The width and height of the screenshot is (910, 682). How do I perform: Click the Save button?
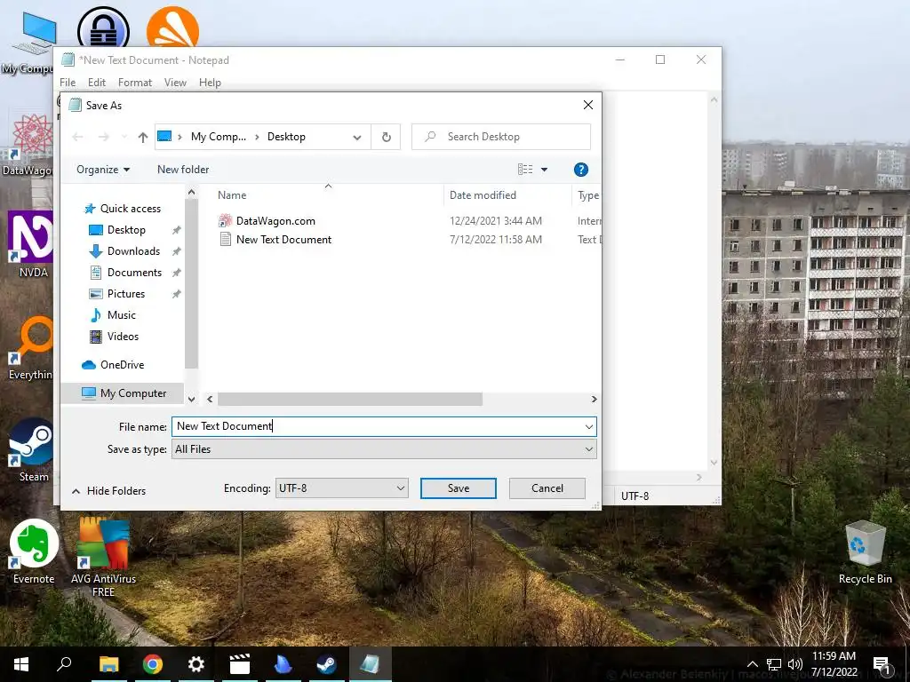click(459, 488)
